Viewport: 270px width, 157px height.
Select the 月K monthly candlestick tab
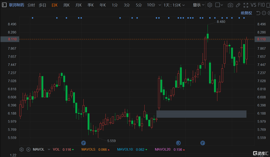click(x=79, y=5)
